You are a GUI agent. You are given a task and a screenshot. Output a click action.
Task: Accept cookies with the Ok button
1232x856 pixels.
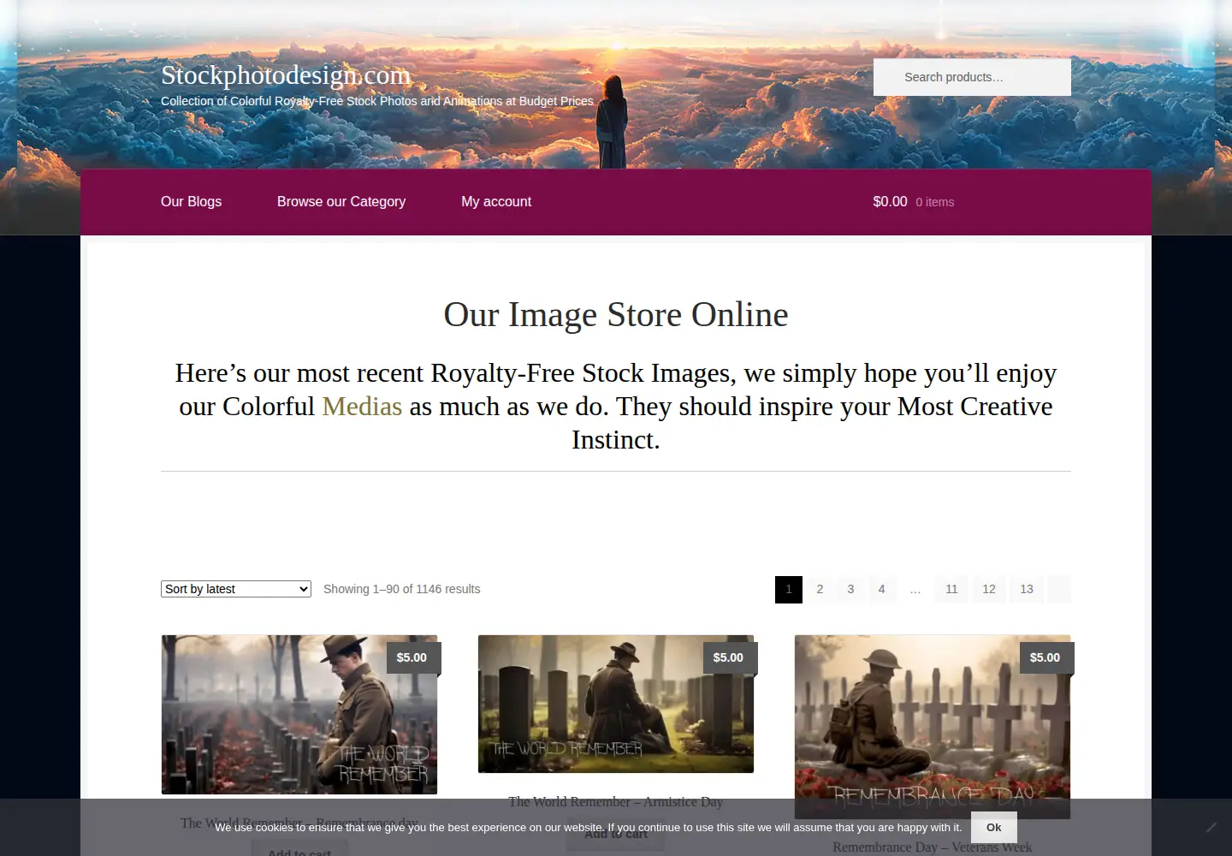tap(993, 828)
